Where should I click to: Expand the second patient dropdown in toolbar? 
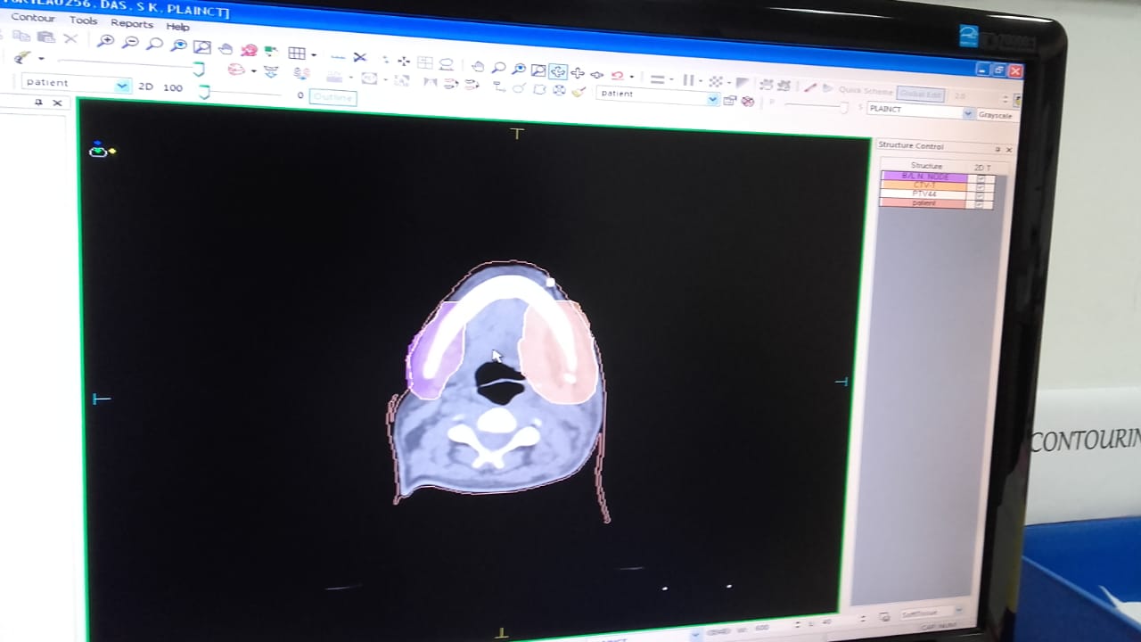tap(712, 99)
